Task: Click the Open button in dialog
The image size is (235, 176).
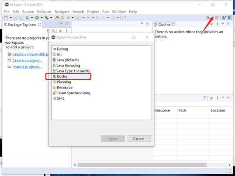Action: 113,139
